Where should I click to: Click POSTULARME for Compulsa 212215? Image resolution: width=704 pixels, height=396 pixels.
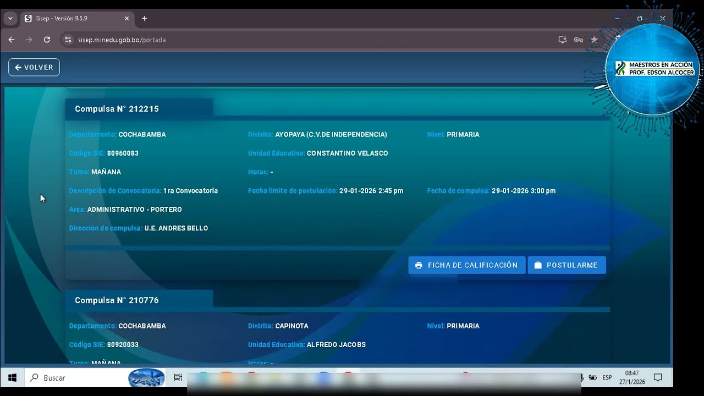click(x=567, y=265)
